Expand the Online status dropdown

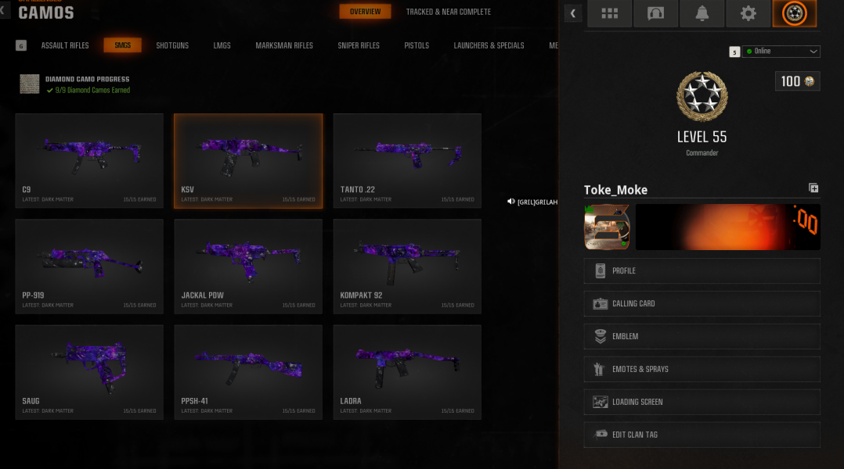click(x=781, y=51)
